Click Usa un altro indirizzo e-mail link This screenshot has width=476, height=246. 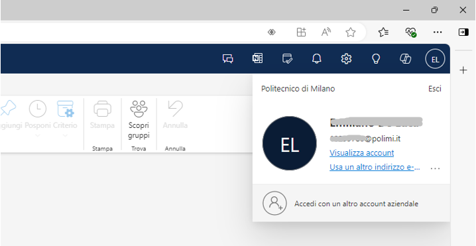tap(375, 167)
